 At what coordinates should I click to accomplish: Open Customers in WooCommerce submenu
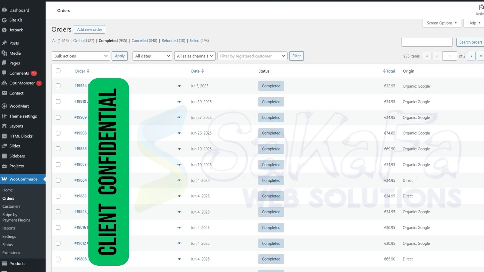11,206
